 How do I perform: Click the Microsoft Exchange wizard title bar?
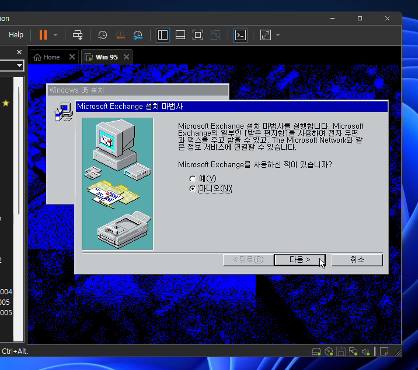click(x=232, y=107)
